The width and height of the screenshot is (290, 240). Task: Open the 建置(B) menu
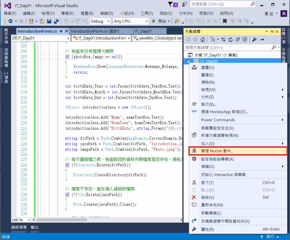(87, 13)
